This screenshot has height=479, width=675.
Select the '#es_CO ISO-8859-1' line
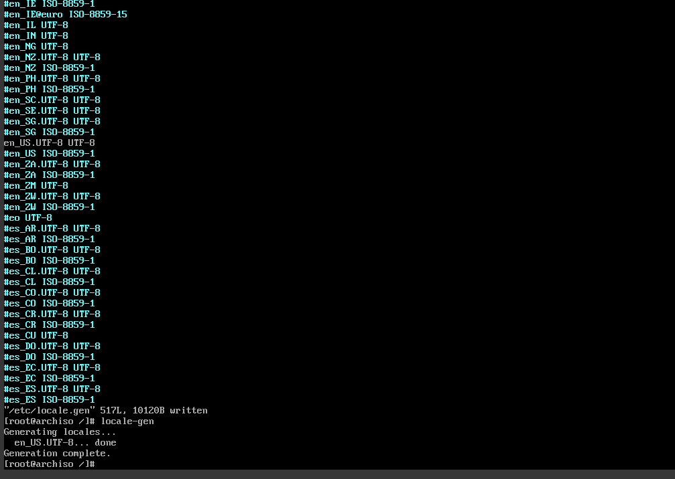(x=49, y=304)
